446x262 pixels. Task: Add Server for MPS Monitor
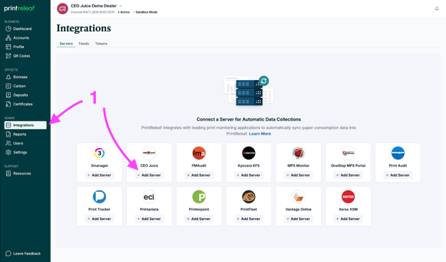click(x=298, y=175)
